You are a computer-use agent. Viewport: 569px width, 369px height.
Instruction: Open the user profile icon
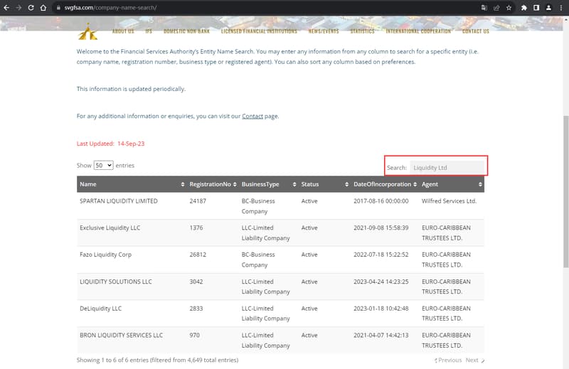548,8
